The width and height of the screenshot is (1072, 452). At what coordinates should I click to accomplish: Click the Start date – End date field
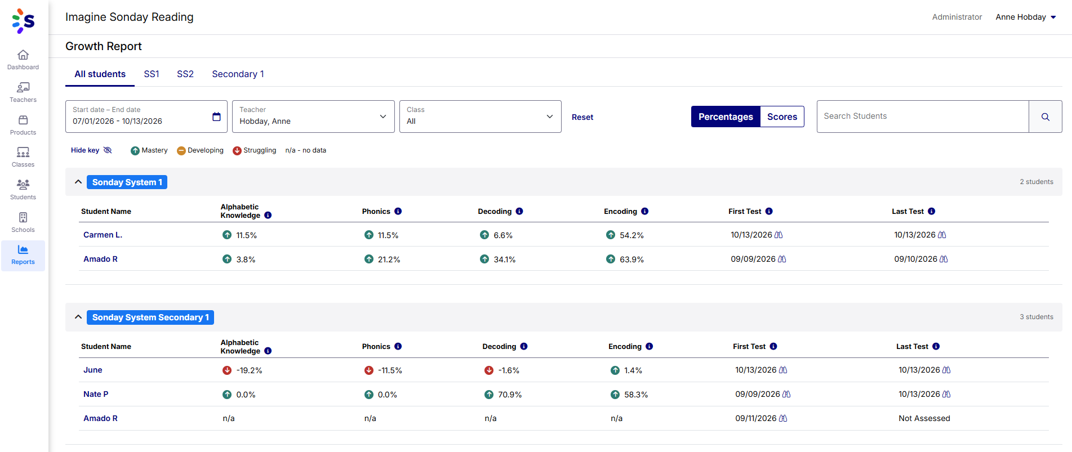[x=146, y=117]
